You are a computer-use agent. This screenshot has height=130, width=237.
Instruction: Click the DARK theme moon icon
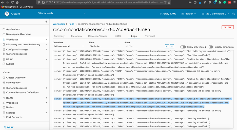click(5, 127)
